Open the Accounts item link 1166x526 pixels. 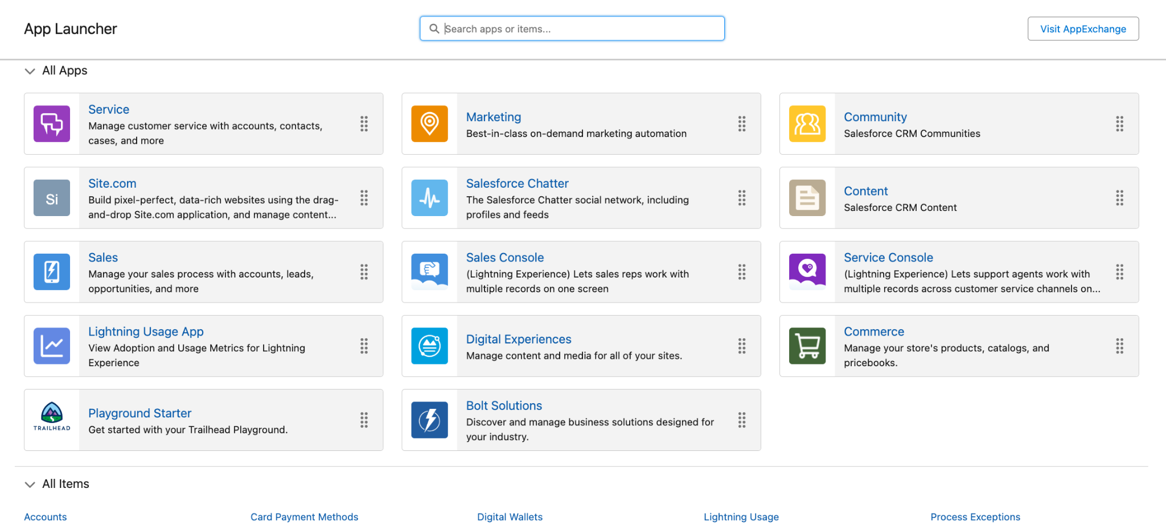tap(46, 517)
